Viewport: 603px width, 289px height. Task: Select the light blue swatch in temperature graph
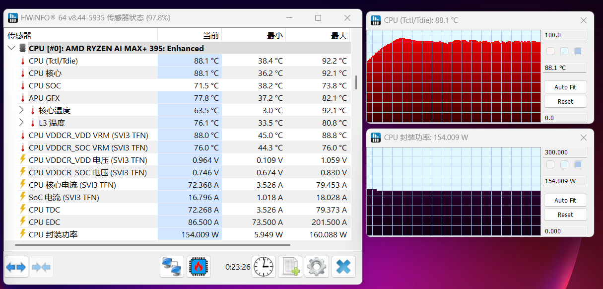tap(564, 51)
